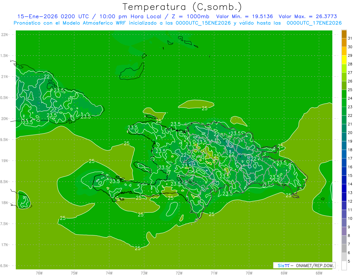Click the legend value 29
The image size is (358, 277).
350,56
